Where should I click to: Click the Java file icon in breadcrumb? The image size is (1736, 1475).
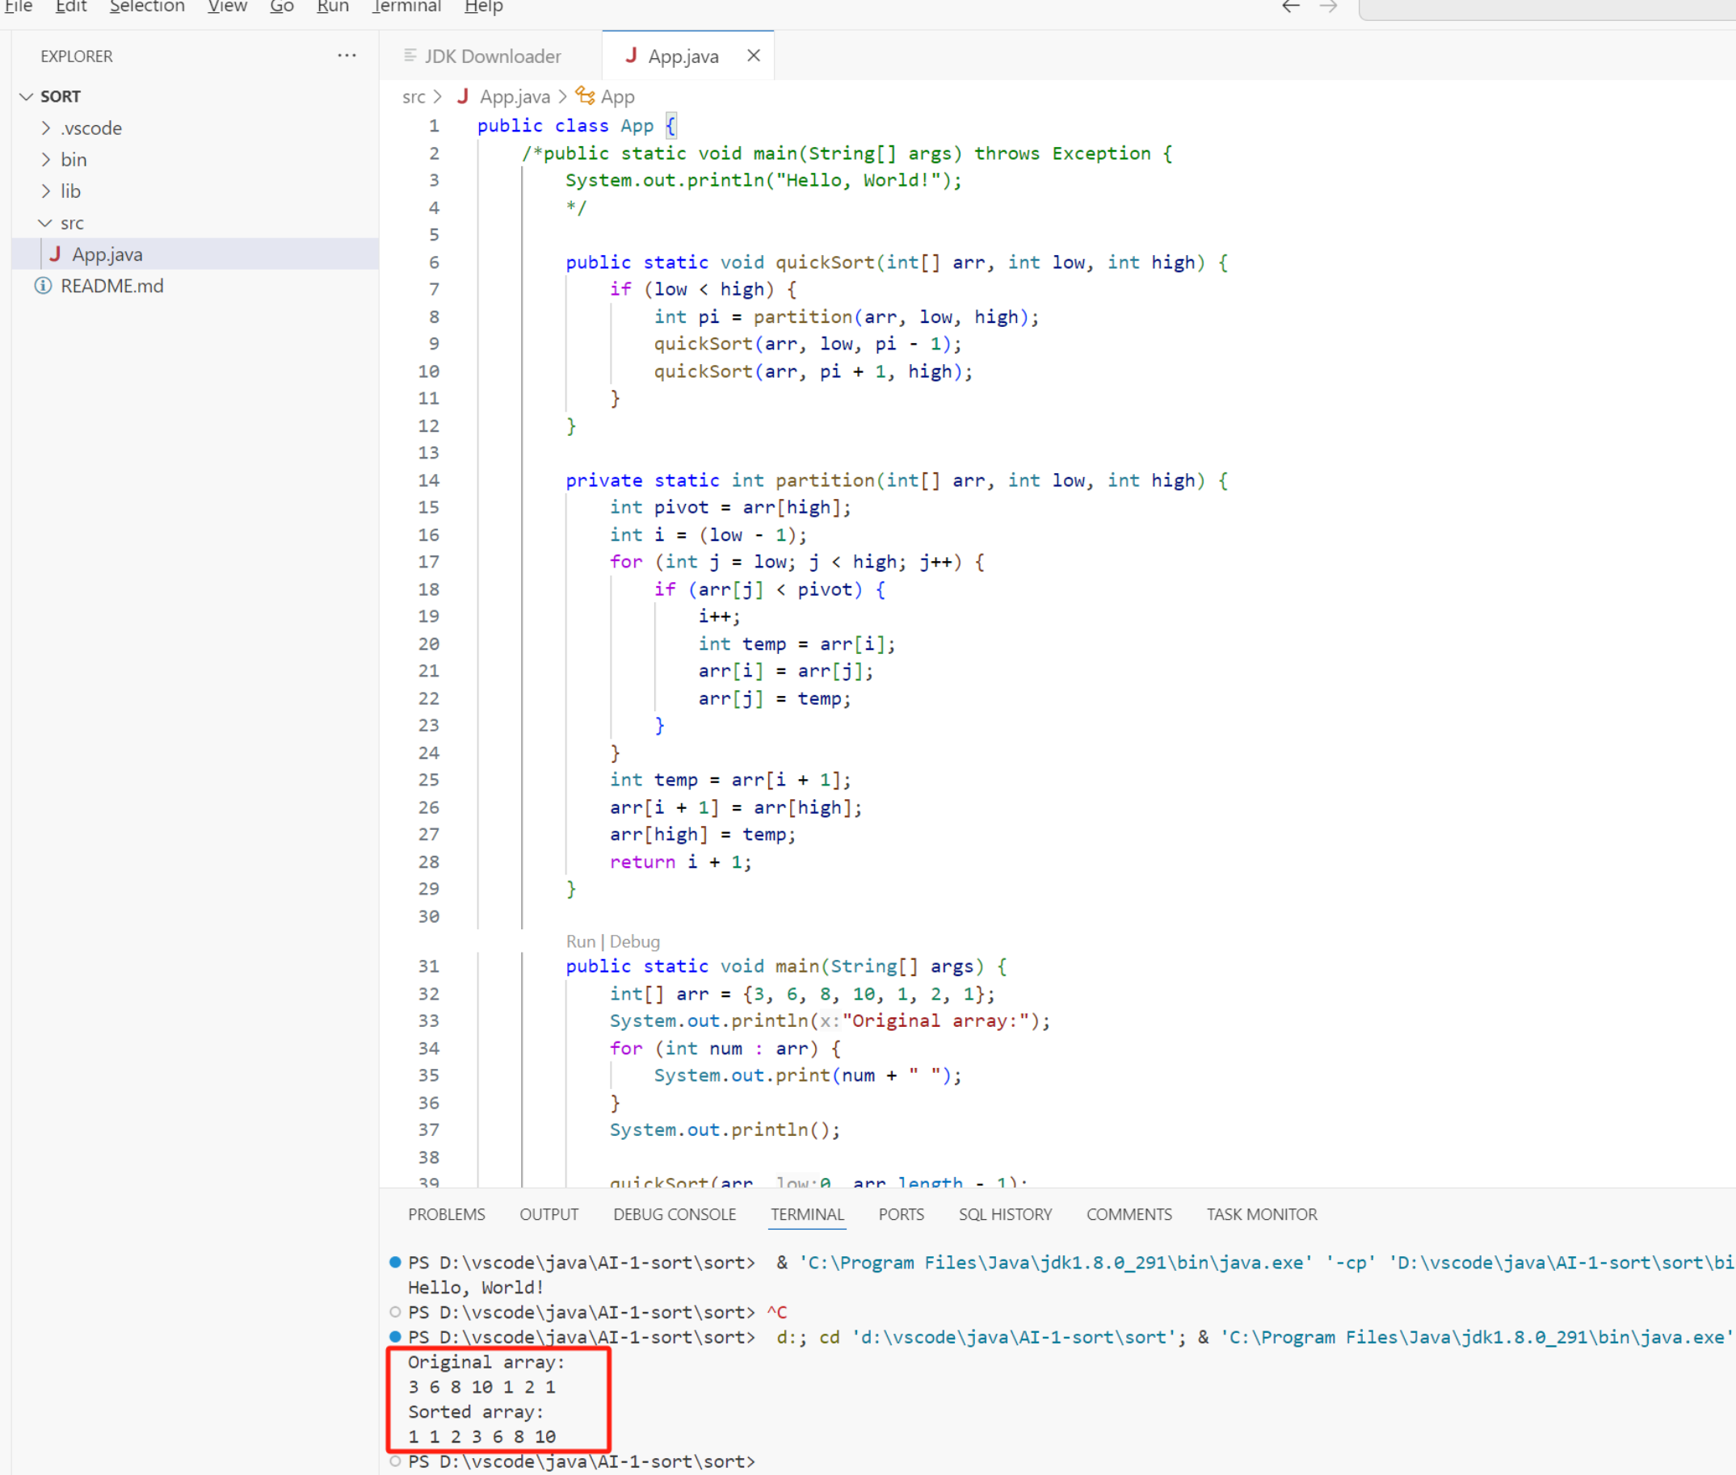point(462,96)
